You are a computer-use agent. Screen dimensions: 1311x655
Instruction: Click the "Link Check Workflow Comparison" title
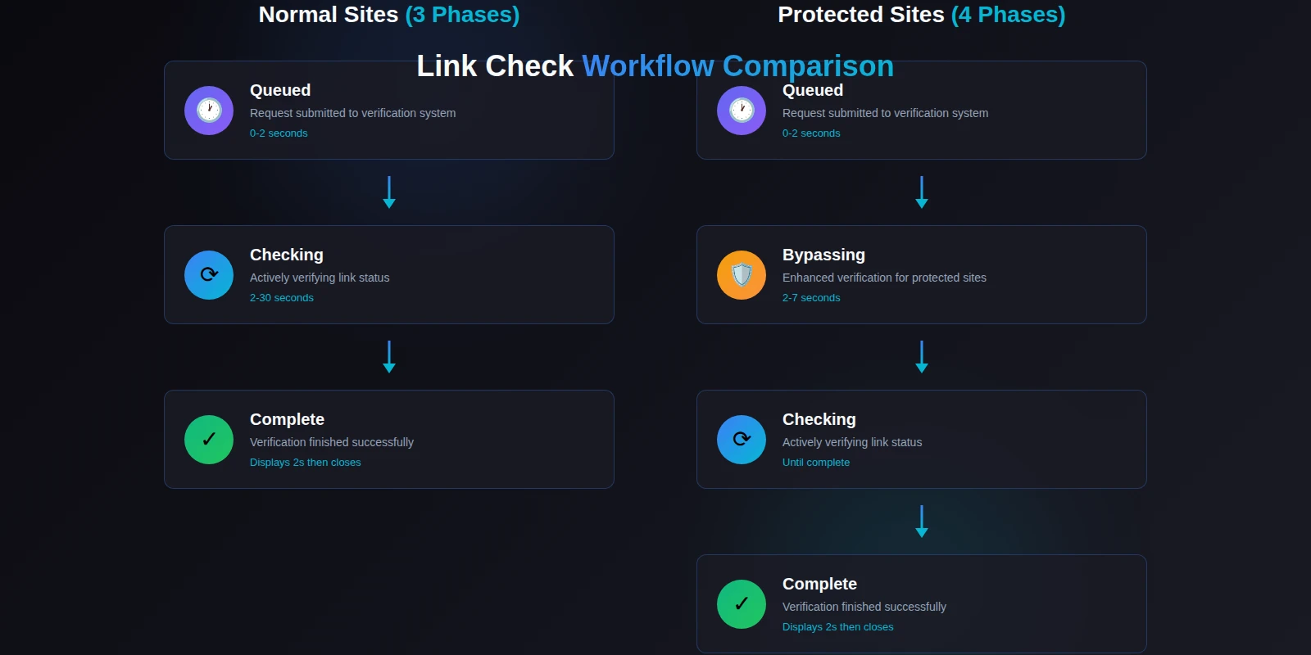coord(655,66)
